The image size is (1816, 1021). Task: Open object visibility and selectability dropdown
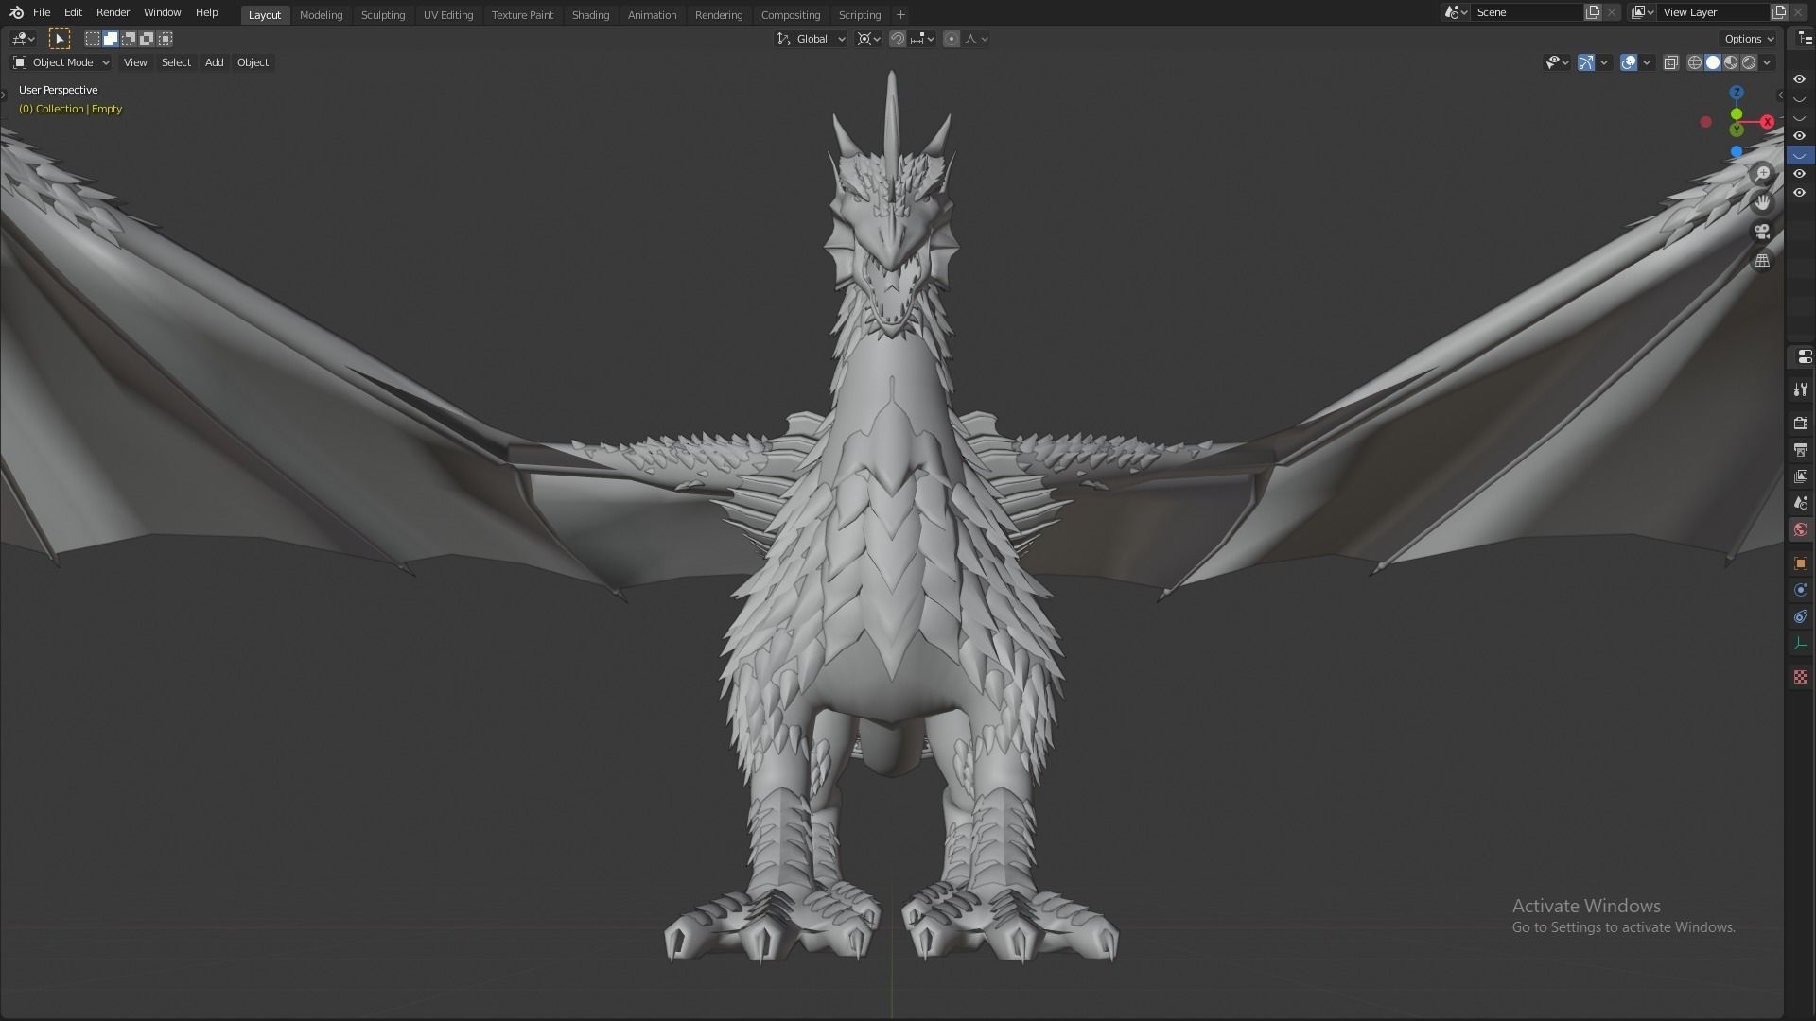[x=1557, y=62]
